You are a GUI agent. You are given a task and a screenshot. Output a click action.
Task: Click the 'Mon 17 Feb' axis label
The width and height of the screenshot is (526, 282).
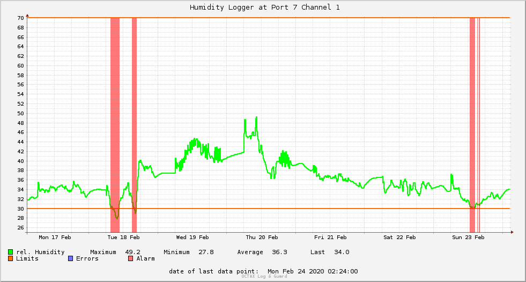[x=55, y=237]
